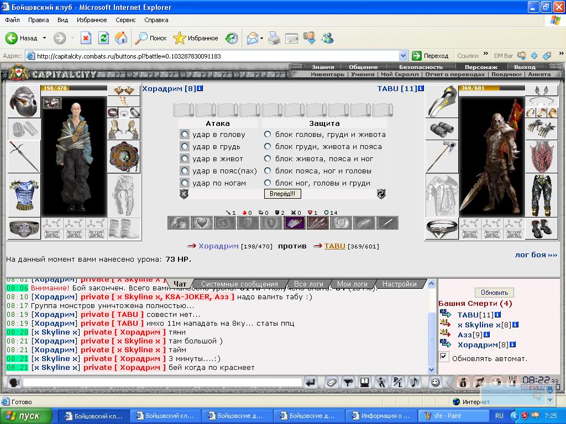Open the "лог боя »»" link
Image resolution: width=566 pixels, height=424 pixels.
[x=536, y=255]
